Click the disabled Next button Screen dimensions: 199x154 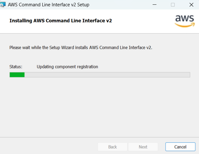tap(143, 147)
